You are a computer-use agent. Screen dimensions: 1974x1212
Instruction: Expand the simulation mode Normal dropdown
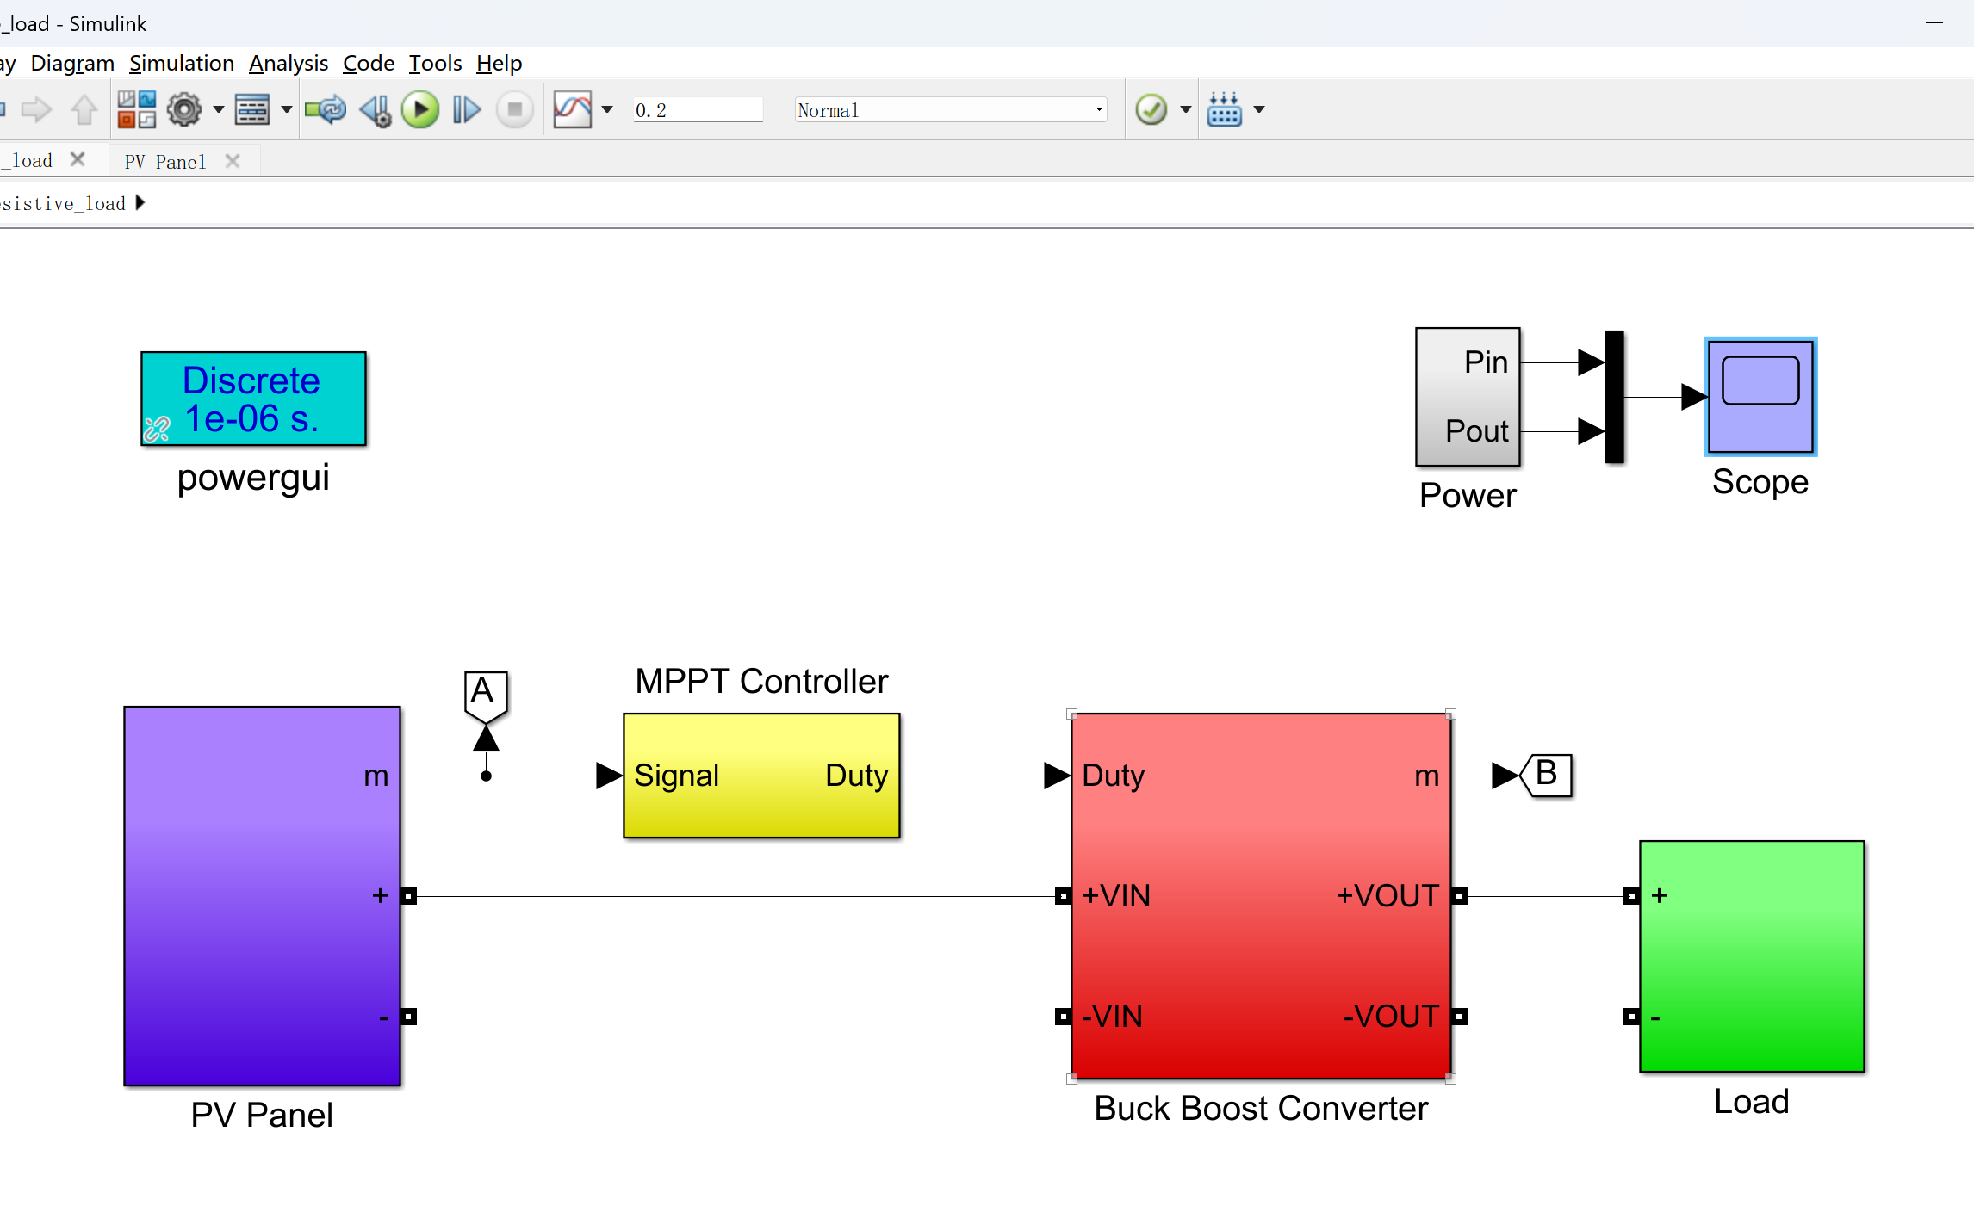(1099, 109)
